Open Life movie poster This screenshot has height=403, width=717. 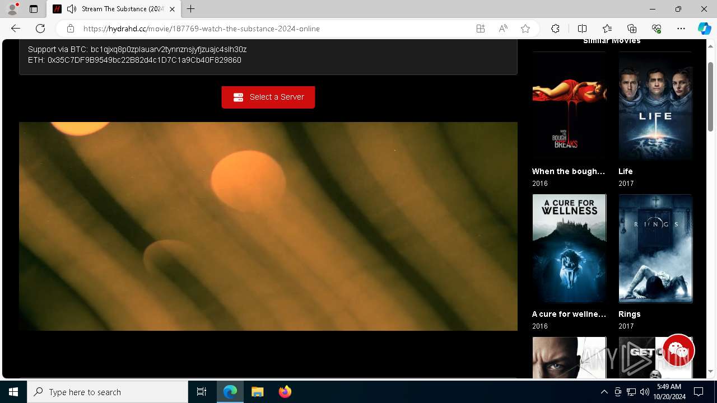coord(655,106)
